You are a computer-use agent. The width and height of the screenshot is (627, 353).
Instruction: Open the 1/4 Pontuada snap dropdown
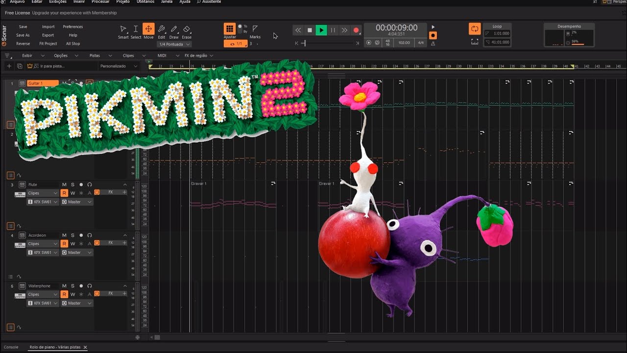point(174,44)
